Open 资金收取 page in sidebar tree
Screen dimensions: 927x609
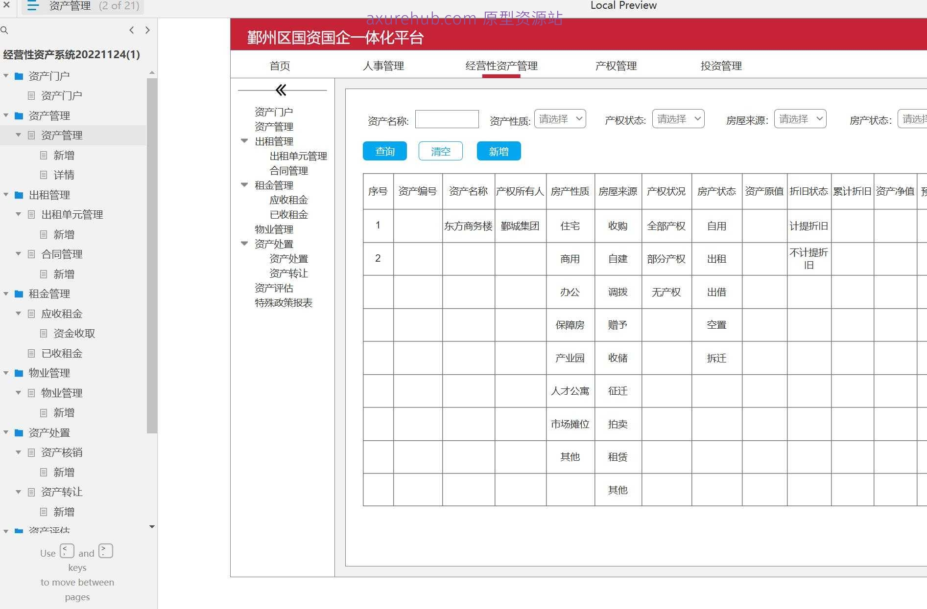[x=74, y=334]
